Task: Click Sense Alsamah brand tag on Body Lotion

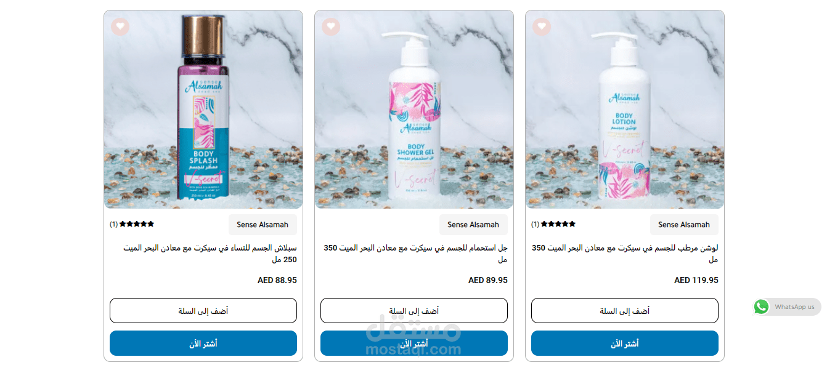Action: point(684,225)
